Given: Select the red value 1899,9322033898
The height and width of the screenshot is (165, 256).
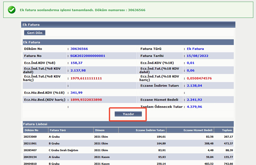Looking at the screenshot, I should pos(86,100).
